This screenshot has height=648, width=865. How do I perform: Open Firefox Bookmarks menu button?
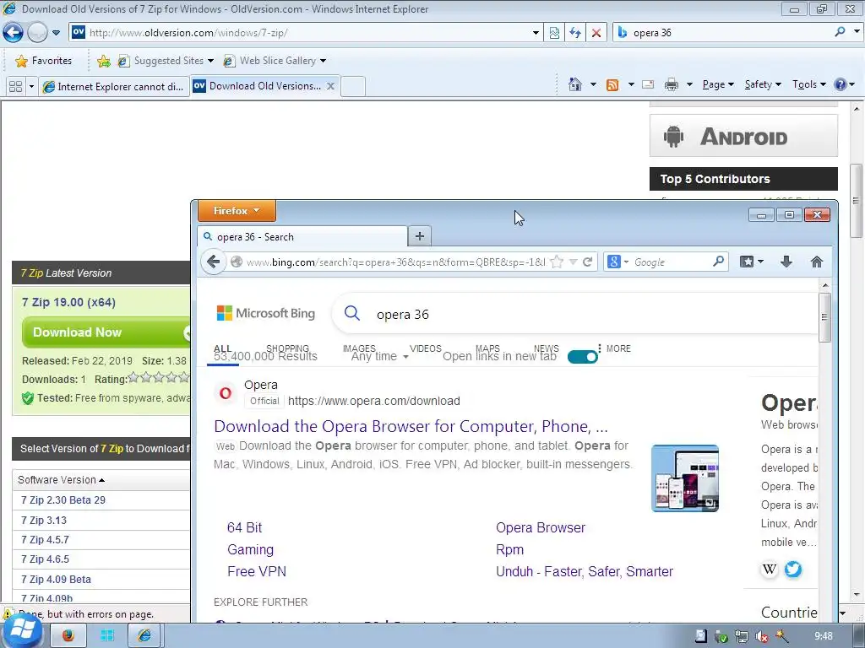[751, 262]
